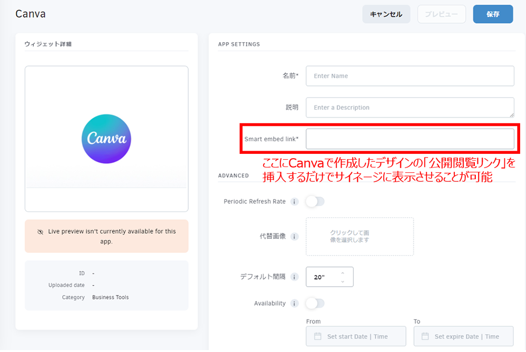Click the Smart embed link input

[x=410, y=139]
